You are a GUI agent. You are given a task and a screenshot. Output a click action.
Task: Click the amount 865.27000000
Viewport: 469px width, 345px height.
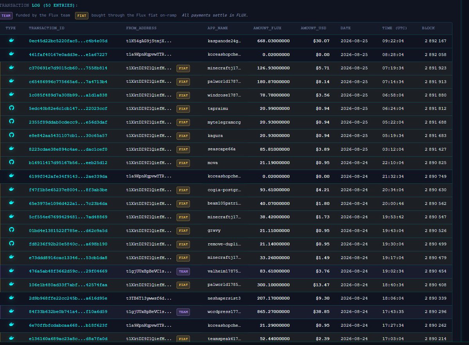(274, 312)
